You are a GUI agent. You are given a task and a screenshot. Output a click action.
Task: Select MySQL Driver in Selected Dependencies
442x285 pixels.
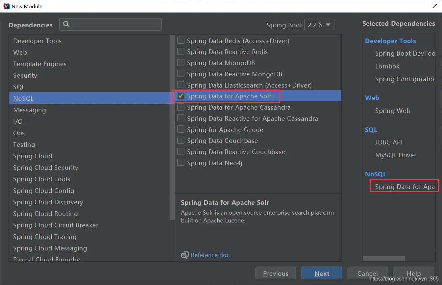(x=396, y=155)
